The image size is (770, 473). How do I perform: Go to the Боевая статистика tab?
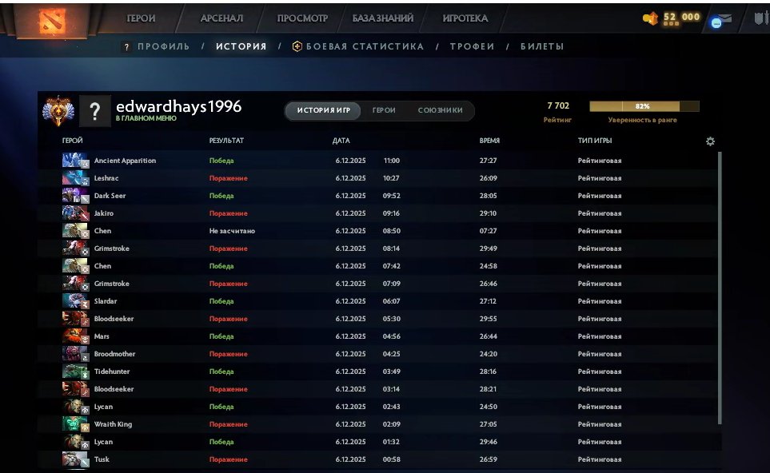click(357, 46)
